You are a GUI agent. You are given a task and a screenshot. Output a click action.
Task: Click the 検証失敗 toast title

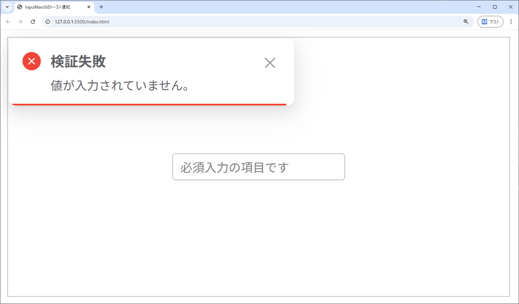click(x=78, y=61)
